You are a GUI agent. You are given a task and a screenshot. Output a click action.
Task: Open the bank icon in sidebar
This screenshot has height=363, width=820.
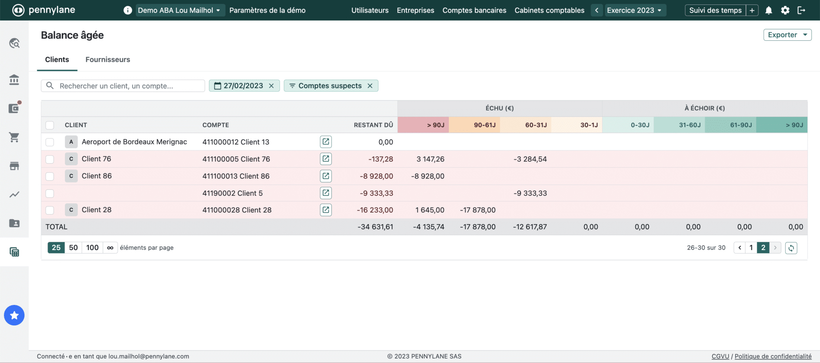pos(14,80)
